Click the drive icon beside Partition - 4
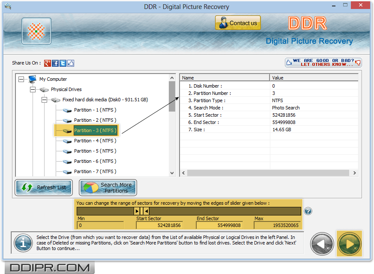The height and width of the screenshot is (274, 374). 67,141
